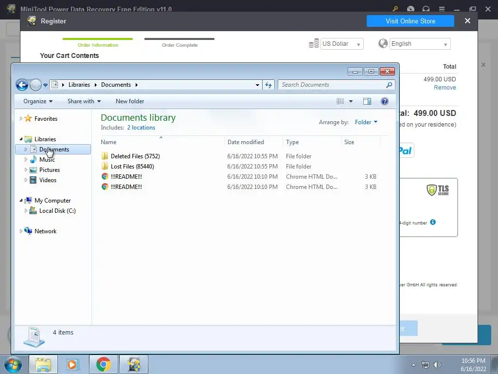
Task: Click the network tray icon
Action: 425,365
